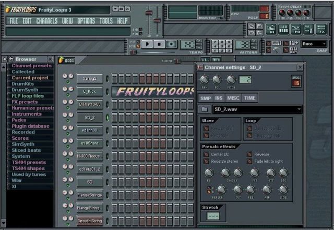Decrease tempo with the down arrow
The image size is (334, 230).
tap(199, 47)
